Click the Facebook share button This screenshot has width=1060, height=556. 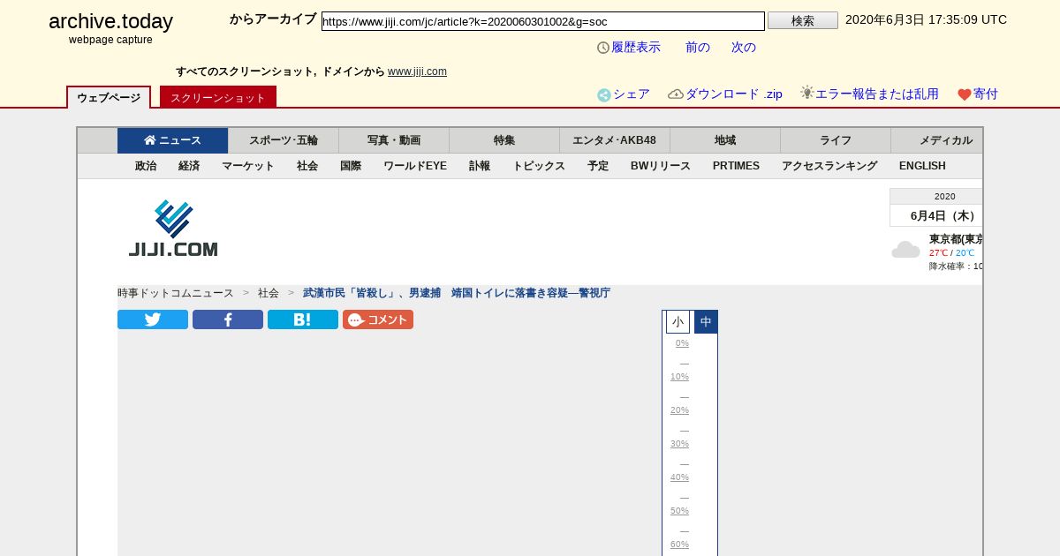coord(228,319)
